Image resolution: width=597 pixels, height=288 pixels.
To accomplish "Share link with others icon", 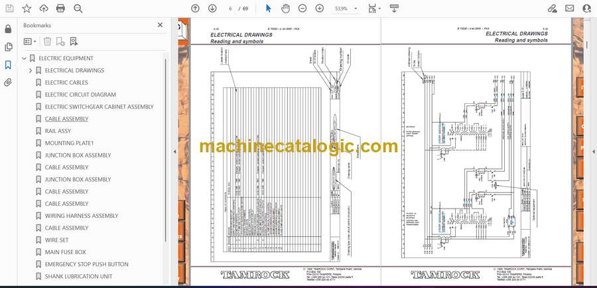I will click(553, 9).
